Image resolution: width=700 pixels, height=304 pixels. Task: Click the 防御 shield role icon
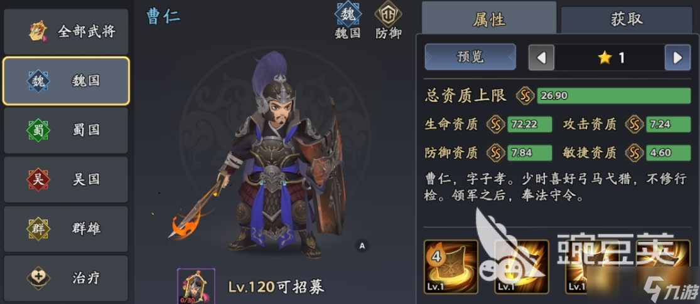pos(388,14)
